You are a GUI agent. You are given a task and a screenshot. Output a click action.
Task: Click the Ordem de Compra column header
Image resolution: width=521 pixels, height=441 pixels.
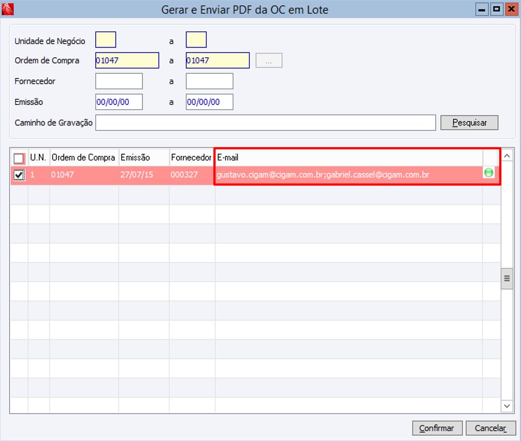[x=84, y=157]
